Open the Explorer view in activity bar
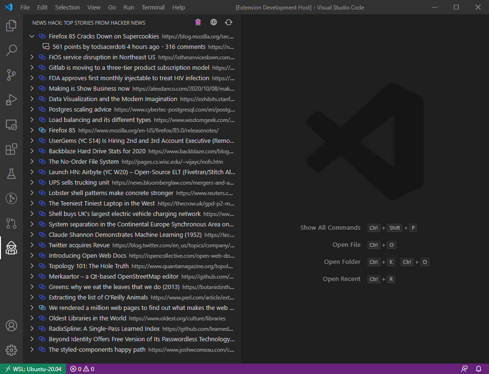 click(11, 26)
